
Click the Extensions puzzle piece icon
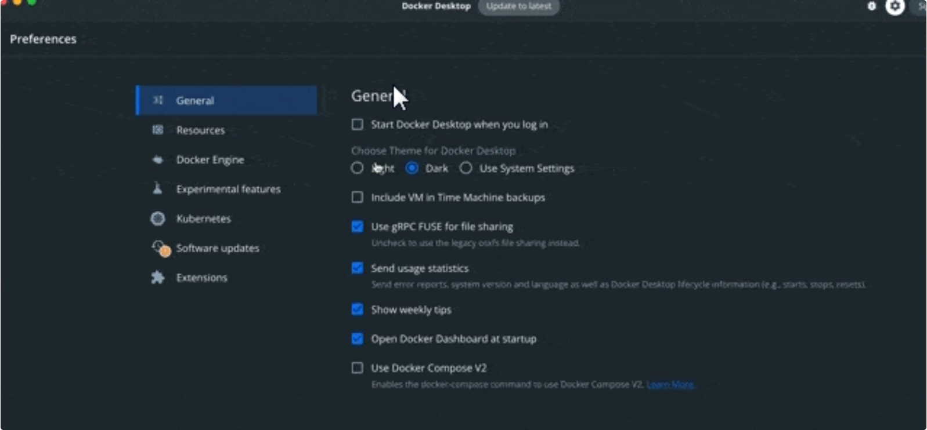click(x=158, y=278)
